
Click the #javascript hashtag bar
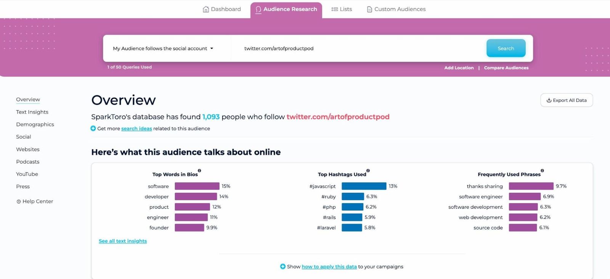click(364, 186)
